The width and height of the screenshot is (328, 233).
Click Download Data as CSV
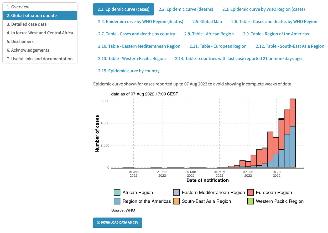tap(117, 223)
